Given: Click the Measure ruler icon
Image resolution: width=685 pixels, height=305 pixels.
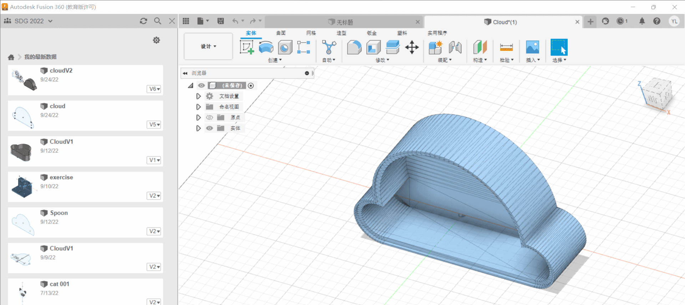Looking at the screenshot, I should tap(506, 47).
